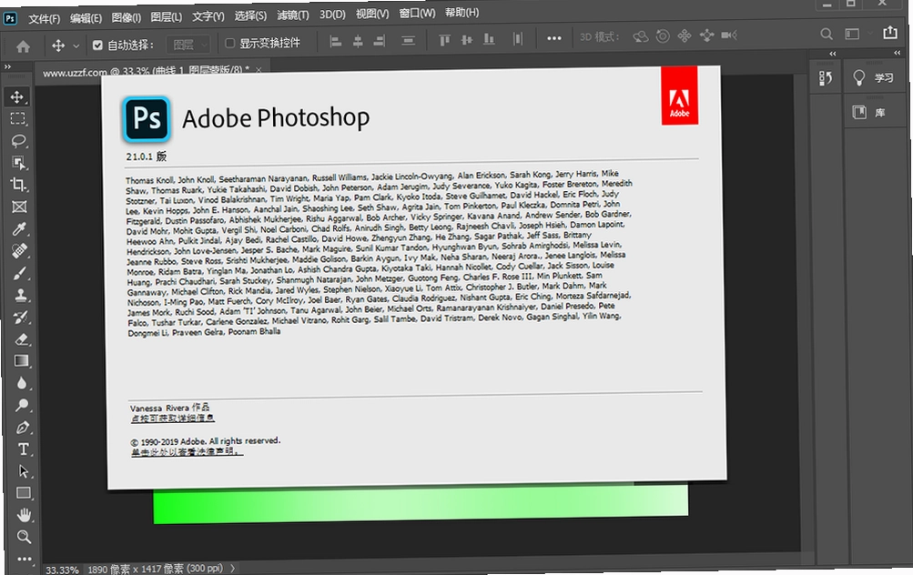Click document size 1890 x 1417 status
913x575 pixels.
pos(155,569)
